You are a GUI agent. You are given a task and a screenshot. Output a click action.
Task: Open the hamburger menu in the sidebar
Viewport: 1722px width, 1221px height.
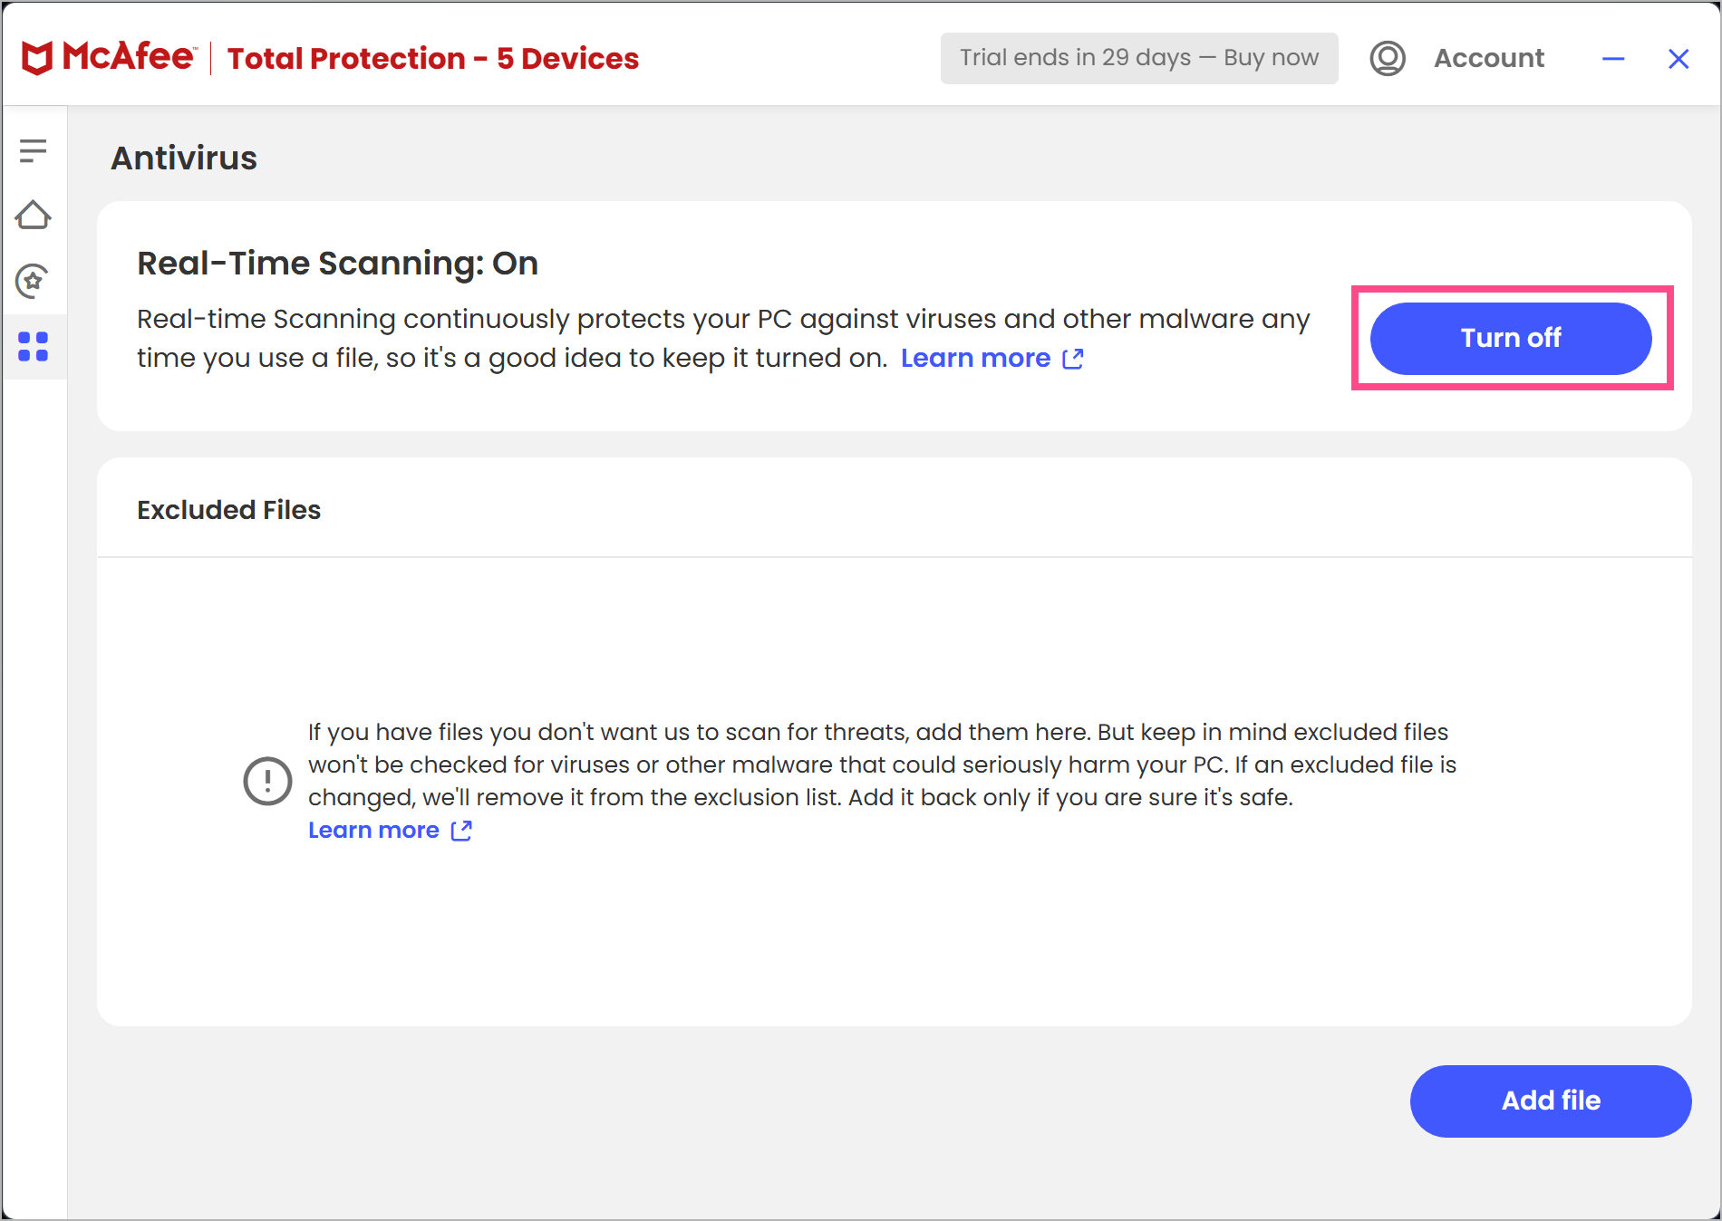[33, 150]
